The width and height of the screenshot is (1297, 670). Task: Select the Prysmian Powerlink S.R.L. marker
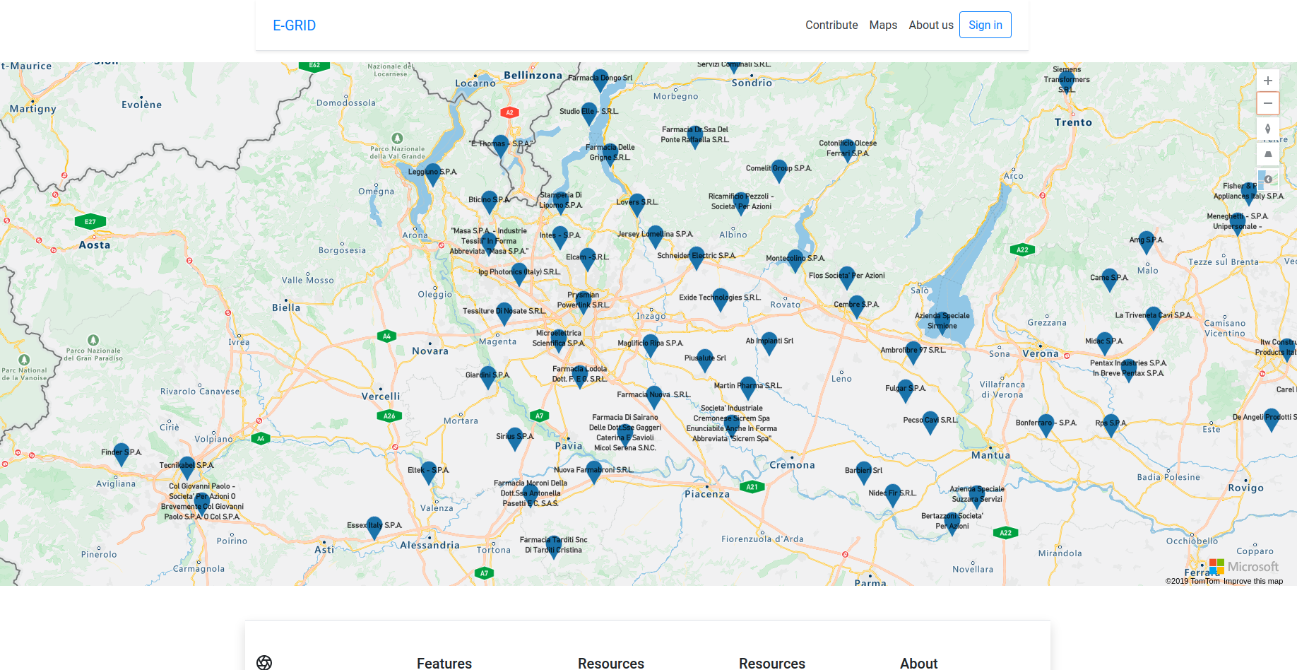584,302
